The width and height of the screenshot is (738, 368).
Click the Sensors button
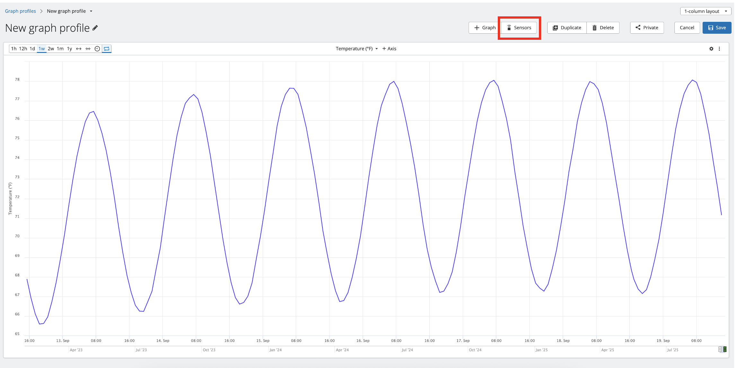[519, 28]
